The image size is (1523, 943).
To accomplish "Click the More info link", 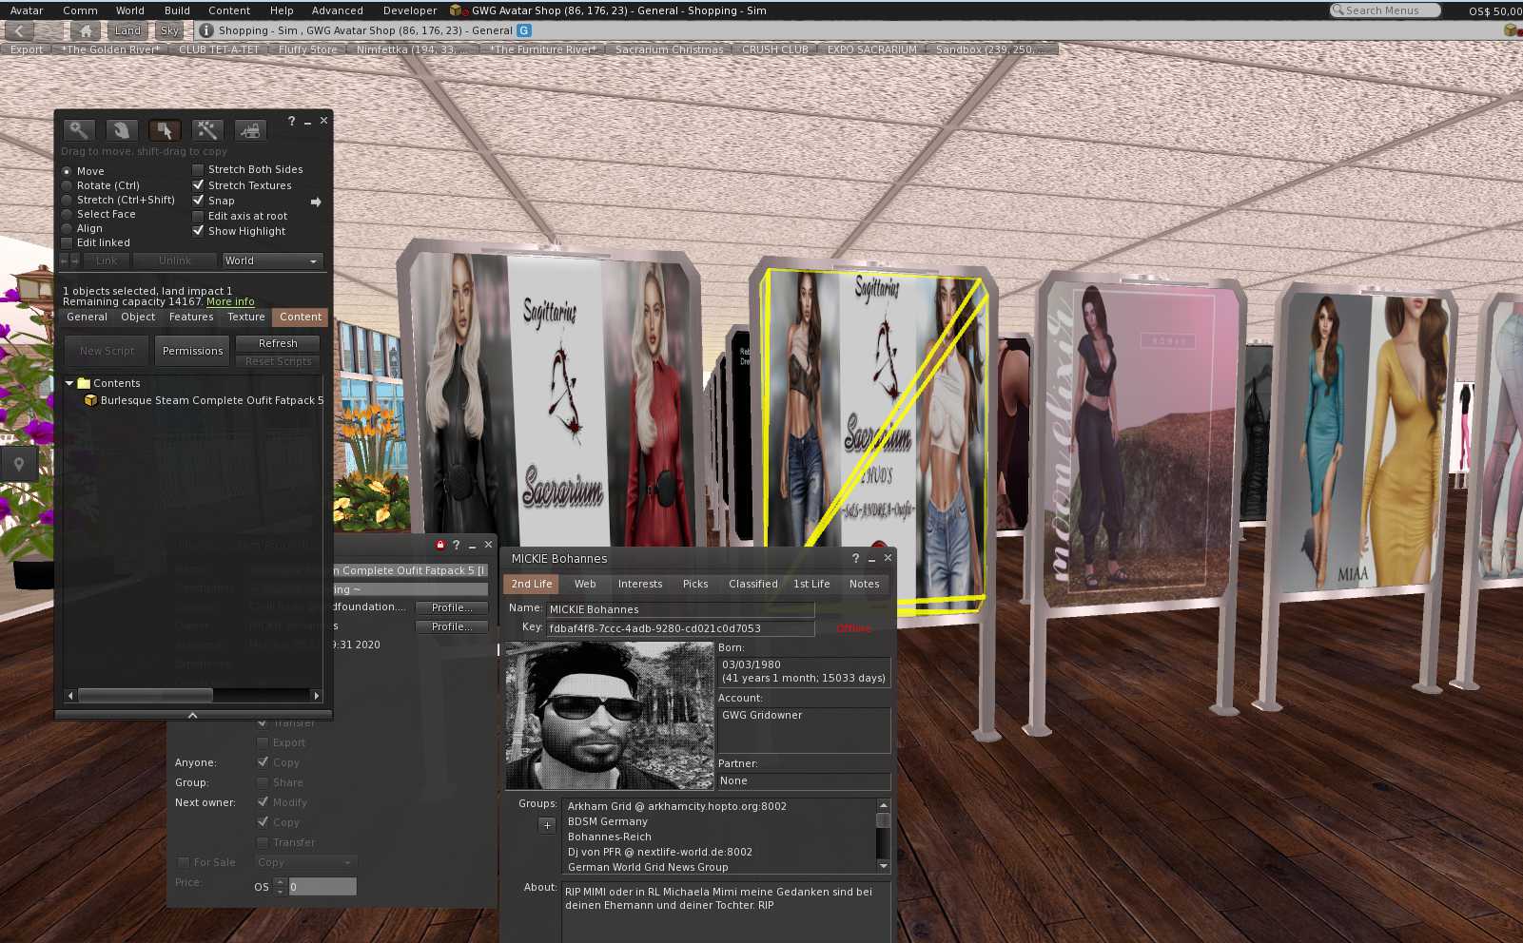I will coord(230,301).
